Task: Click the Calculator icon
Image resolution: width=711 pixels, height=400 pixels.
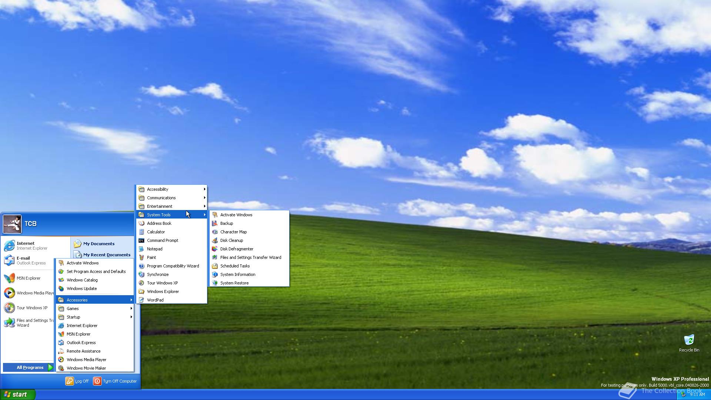Action: [141, 232]
